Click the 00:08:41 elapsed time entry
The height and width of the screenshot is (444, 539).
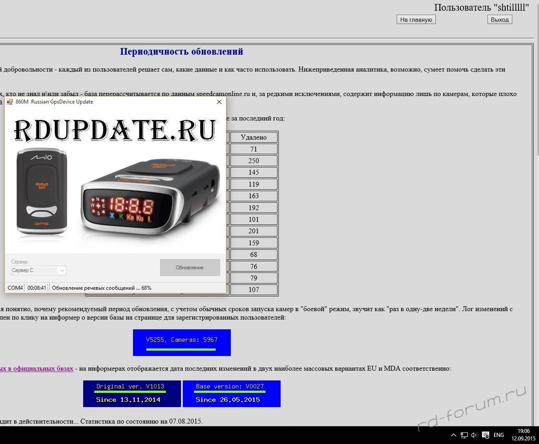pyautogui.click(x=37, y=288)
